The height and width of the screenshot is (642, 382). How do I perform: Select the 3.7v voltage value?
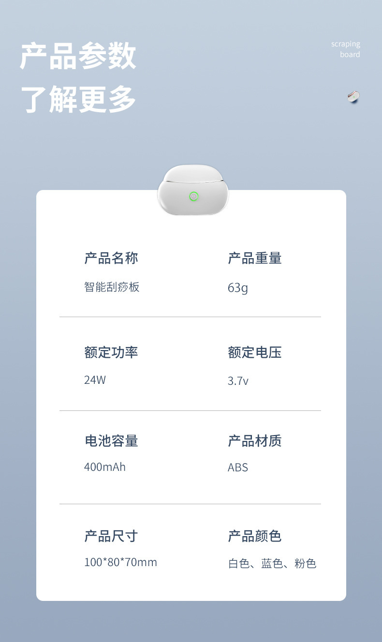pyautogui.click(x=238, y=381)
